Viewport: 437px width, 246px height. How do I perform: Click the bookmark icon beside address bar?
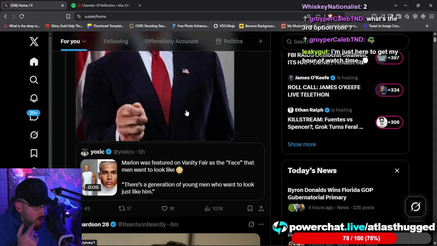pyautogui.click(x=68, y=16)
